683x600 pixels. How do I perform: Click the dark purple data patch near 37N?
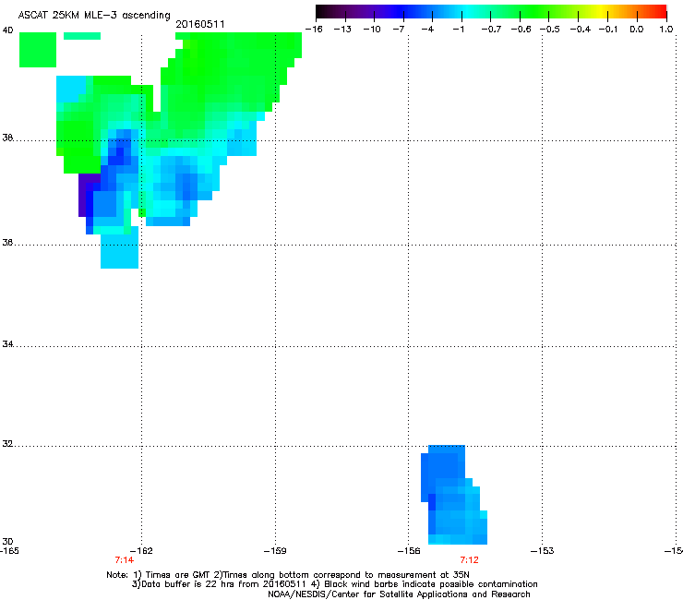85,195
